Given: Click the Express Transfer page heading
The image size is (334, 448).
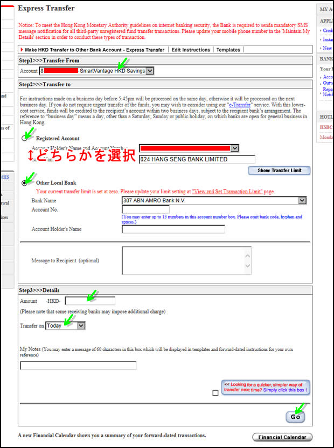Looking at the screenshot, I should pyautogui.click(x=46, y=8).
